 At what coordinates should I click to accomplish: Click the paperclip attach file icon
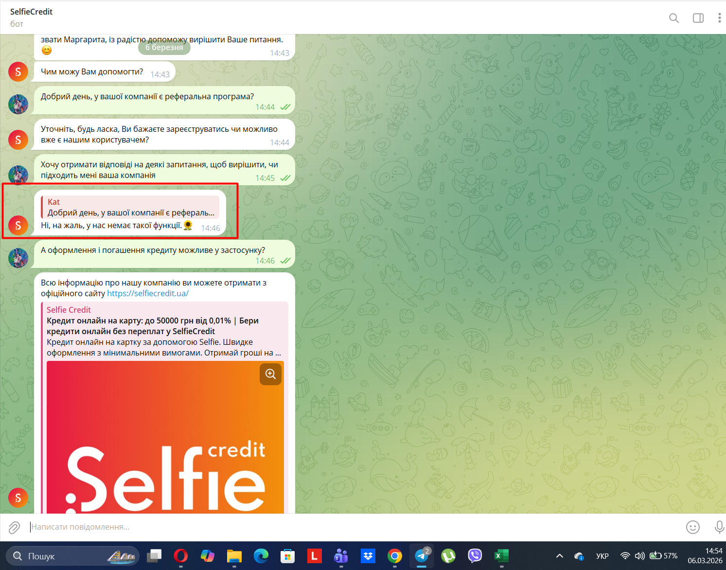14,527
